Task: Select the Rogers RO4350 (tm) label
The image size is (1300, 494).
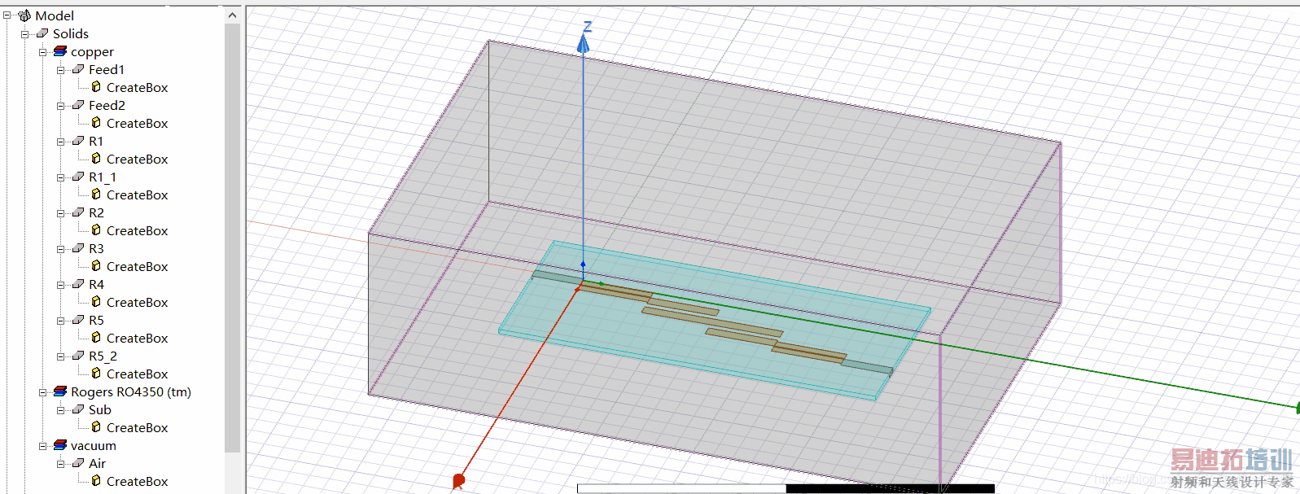Action: 131,391
